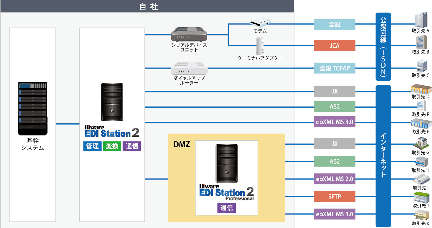This screenshot has height=228, width=432.
Task: Click the 自社 header bar
Action: (x=148, y=6)
